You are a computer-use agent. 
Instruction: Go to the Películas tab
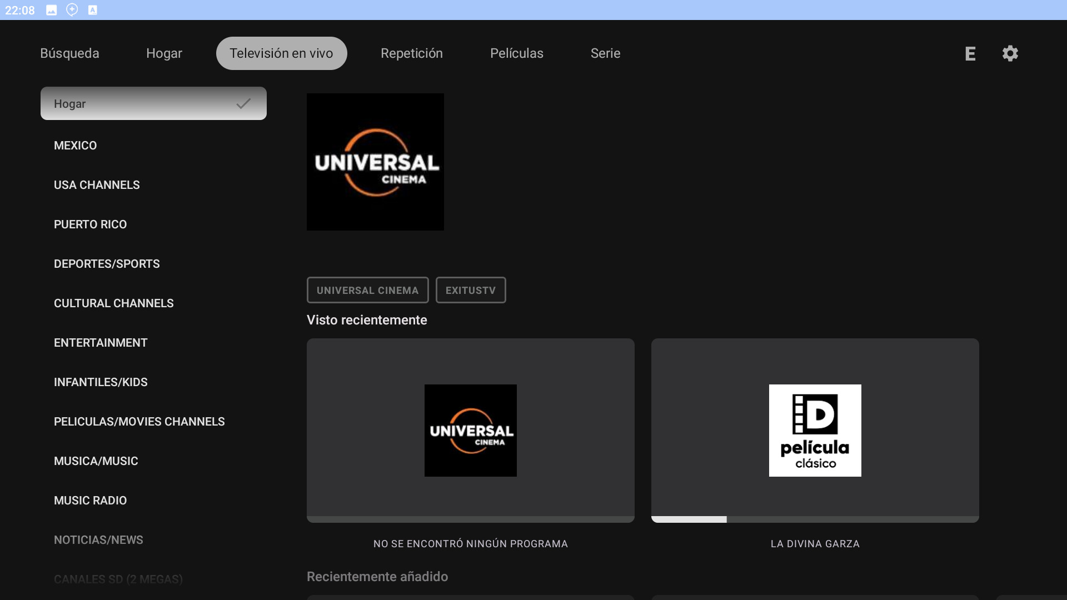pos(516,53)
